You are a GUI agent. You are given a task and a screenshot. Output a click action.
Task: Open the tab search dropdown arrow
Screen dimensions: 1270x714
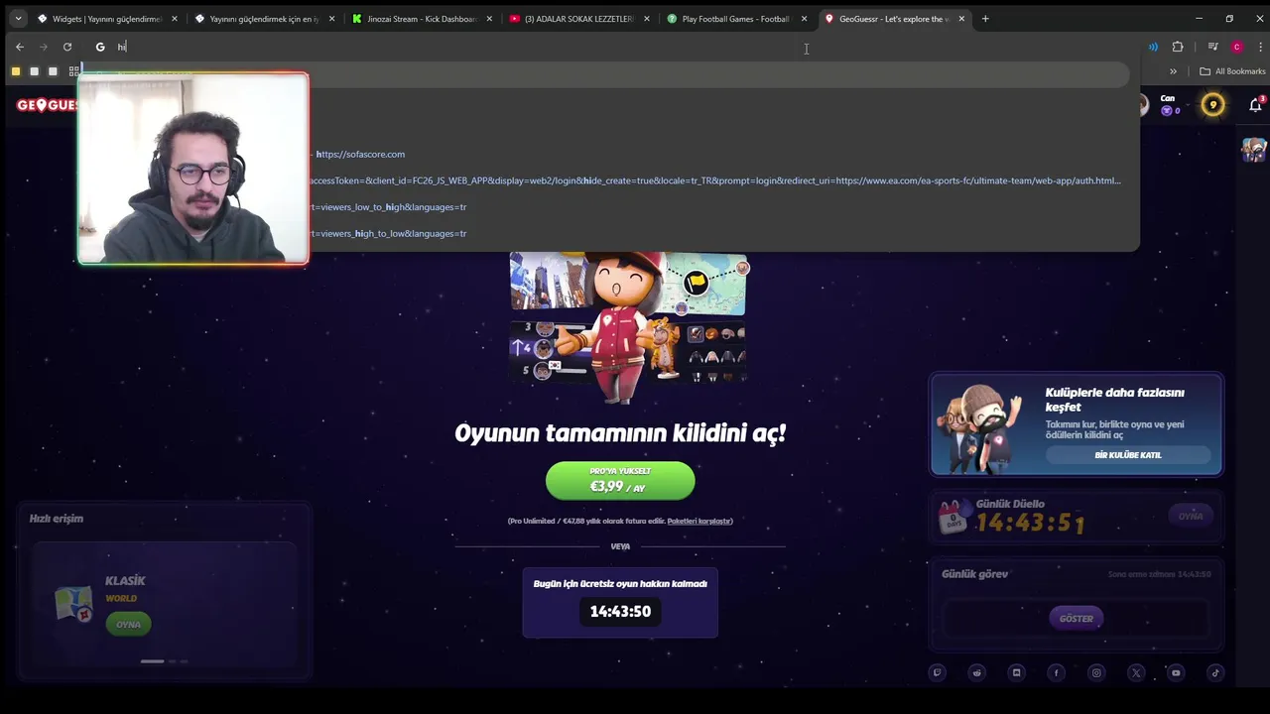pyautogui.click(x=18, y=19)
